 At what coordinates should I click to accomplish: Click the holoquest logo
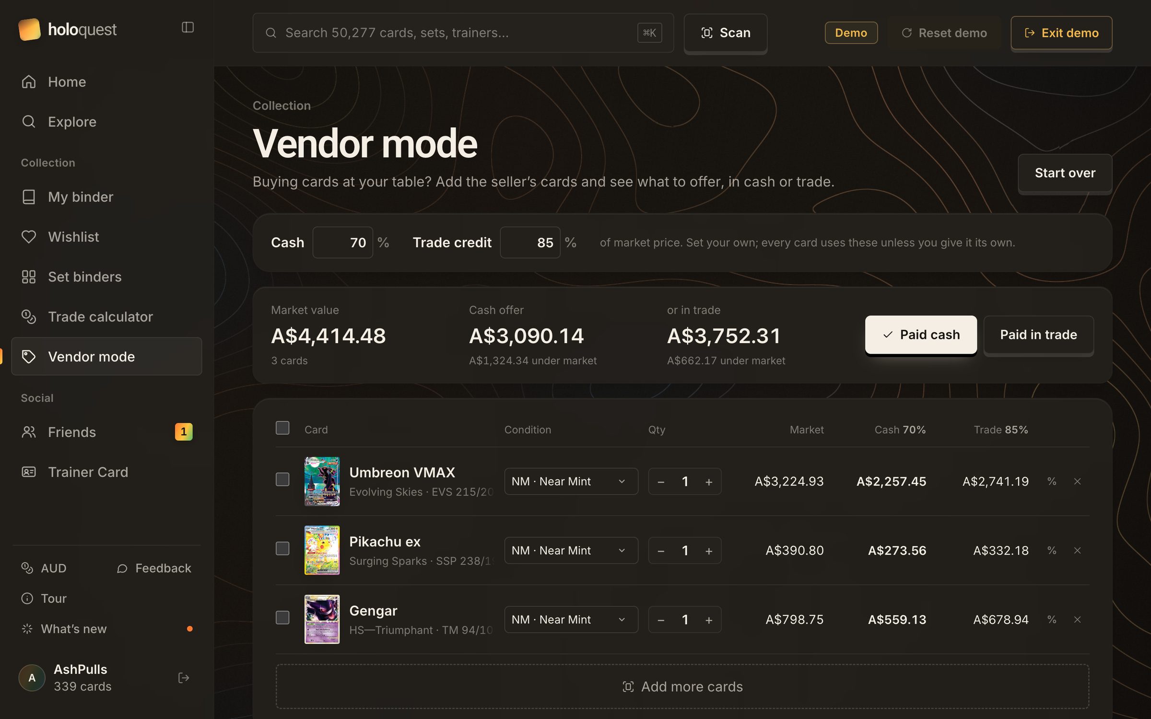[x=68, y=29]
